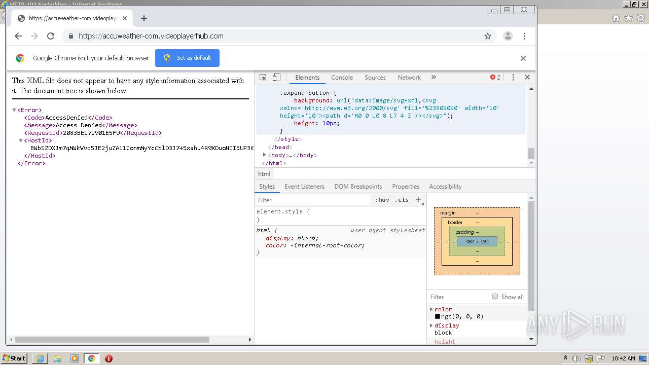649x365 pixels.
Task: Dismiss the default browser infobar
Action: click(x=523, y=58)
